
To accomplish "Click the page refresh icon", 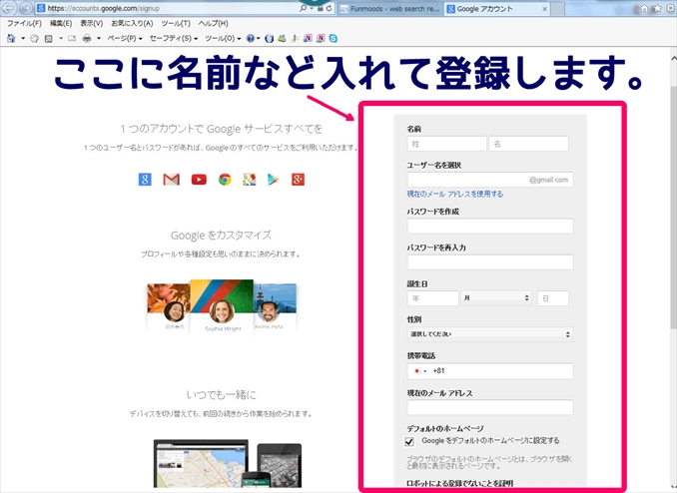I will pos(329,8).
